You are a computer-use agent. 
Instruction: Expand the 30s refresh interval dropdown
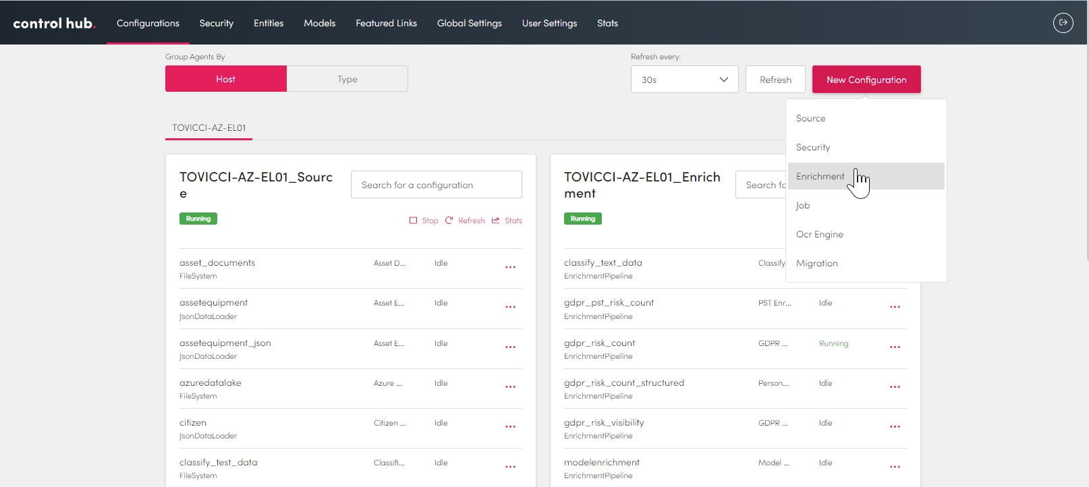(x=684, y=80)
